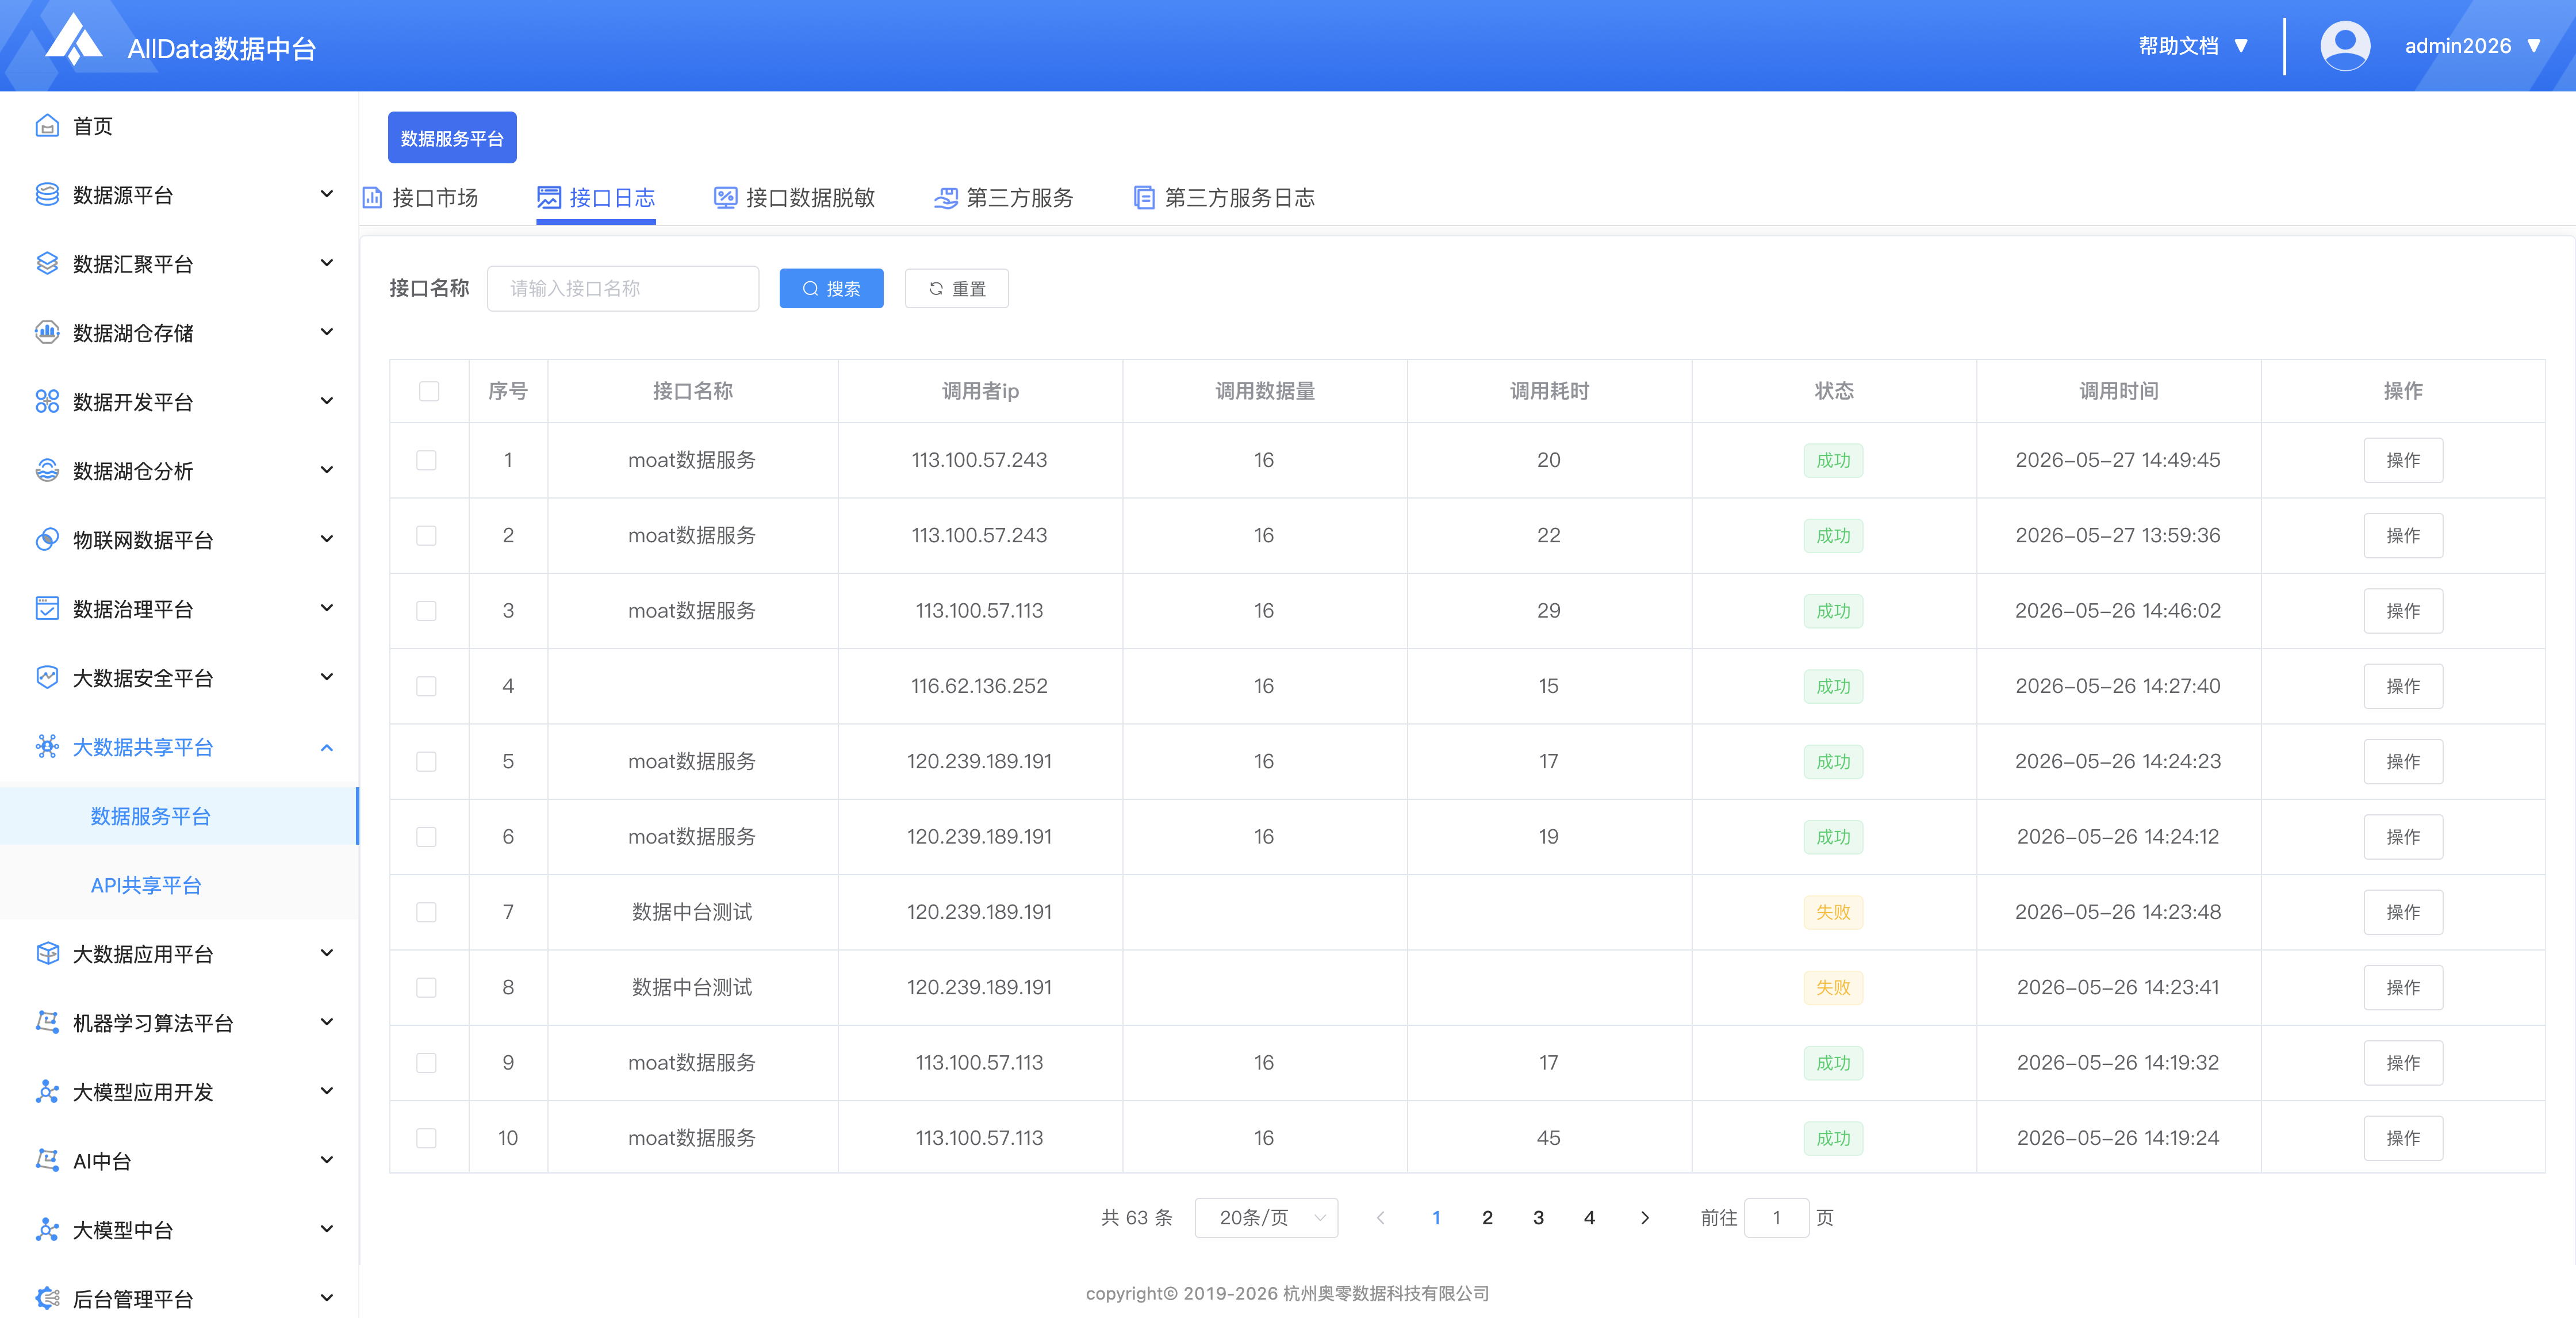Click 操作 button for 14:49:45 row
The height and width of the screenshot is (1318, 2576).
pyautogui.click(x=2403, y=460)
